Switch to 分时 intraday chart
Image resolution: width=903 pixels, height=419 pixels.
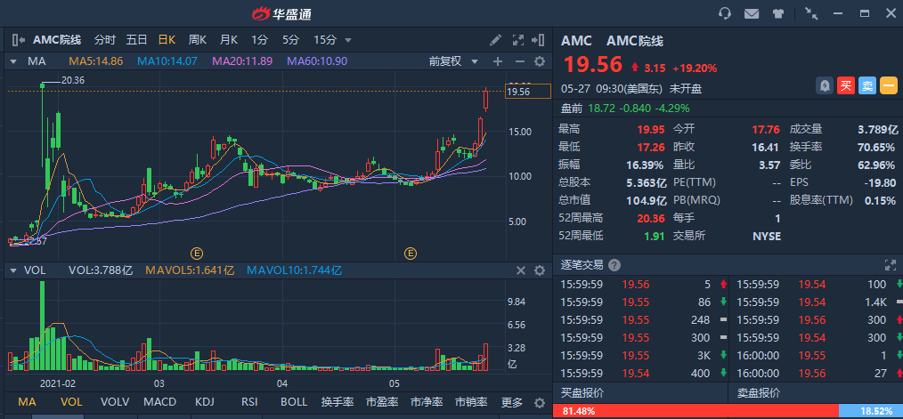pos(105,40)
